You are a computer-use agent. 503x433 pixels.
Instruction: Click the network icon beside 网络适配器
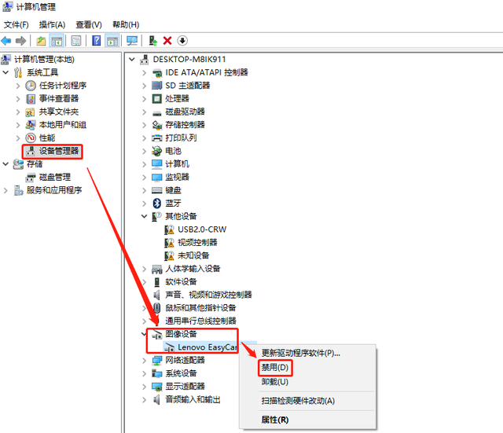point(157,360)
